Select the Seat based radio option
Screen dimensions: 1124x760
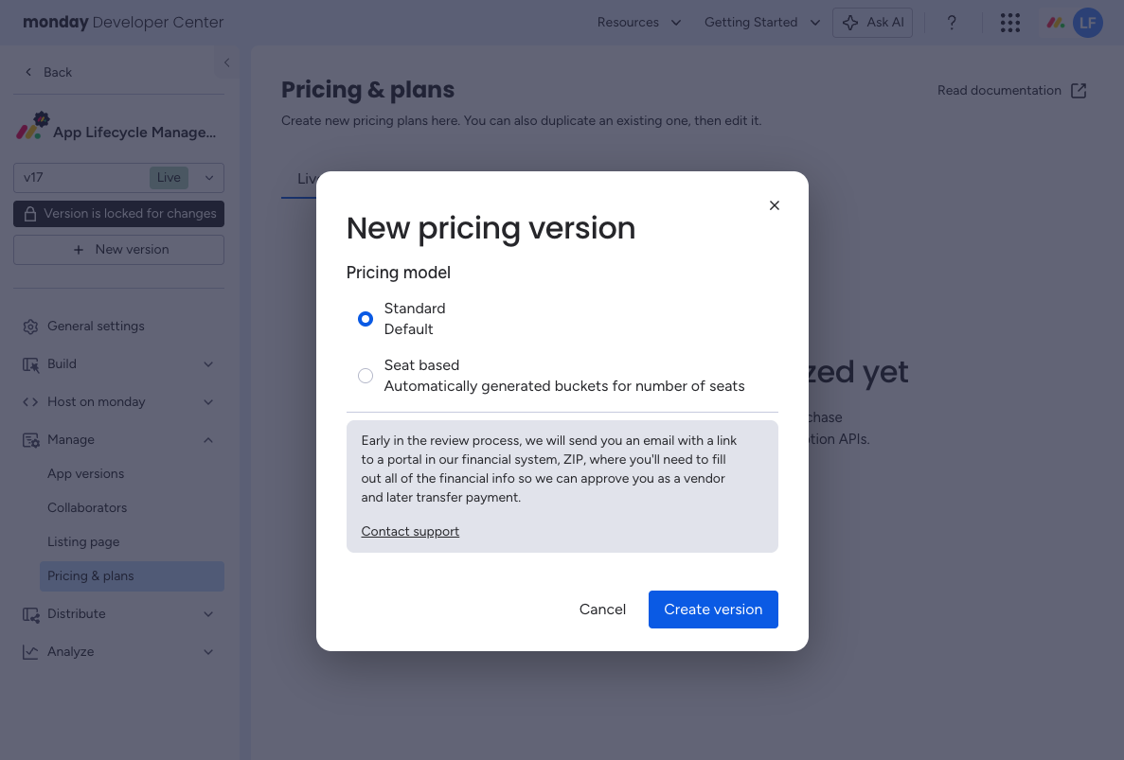point(366,376)
